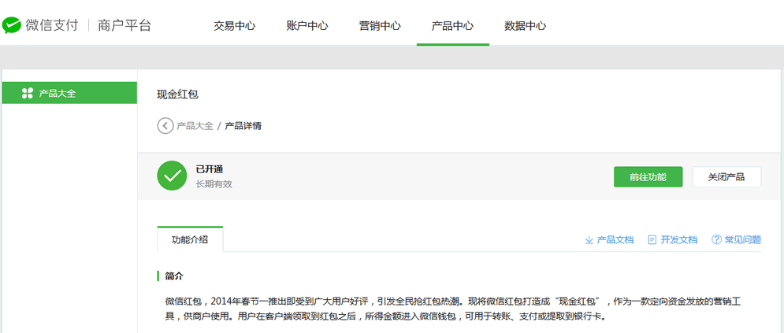Select the 功能介绍 content tab
The width and height of the screenshot is (784, 333).
coord(190,240)
